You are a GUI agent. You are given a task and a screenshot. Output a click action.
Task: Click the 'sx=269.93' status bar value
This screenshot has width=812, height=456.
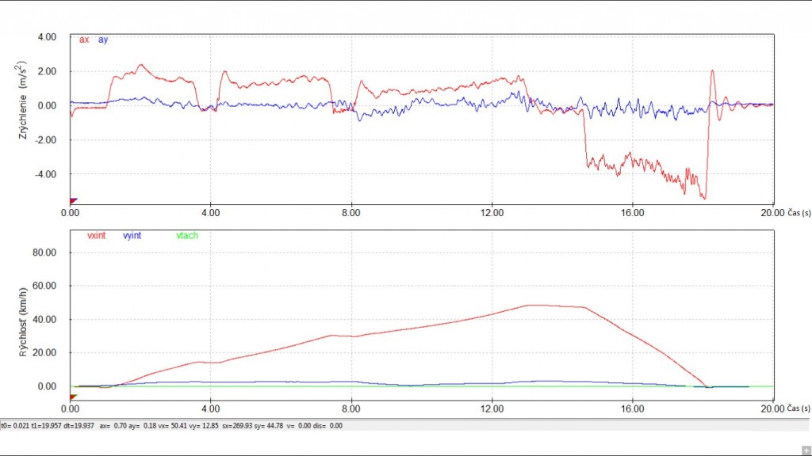click(x=238, y=426)
